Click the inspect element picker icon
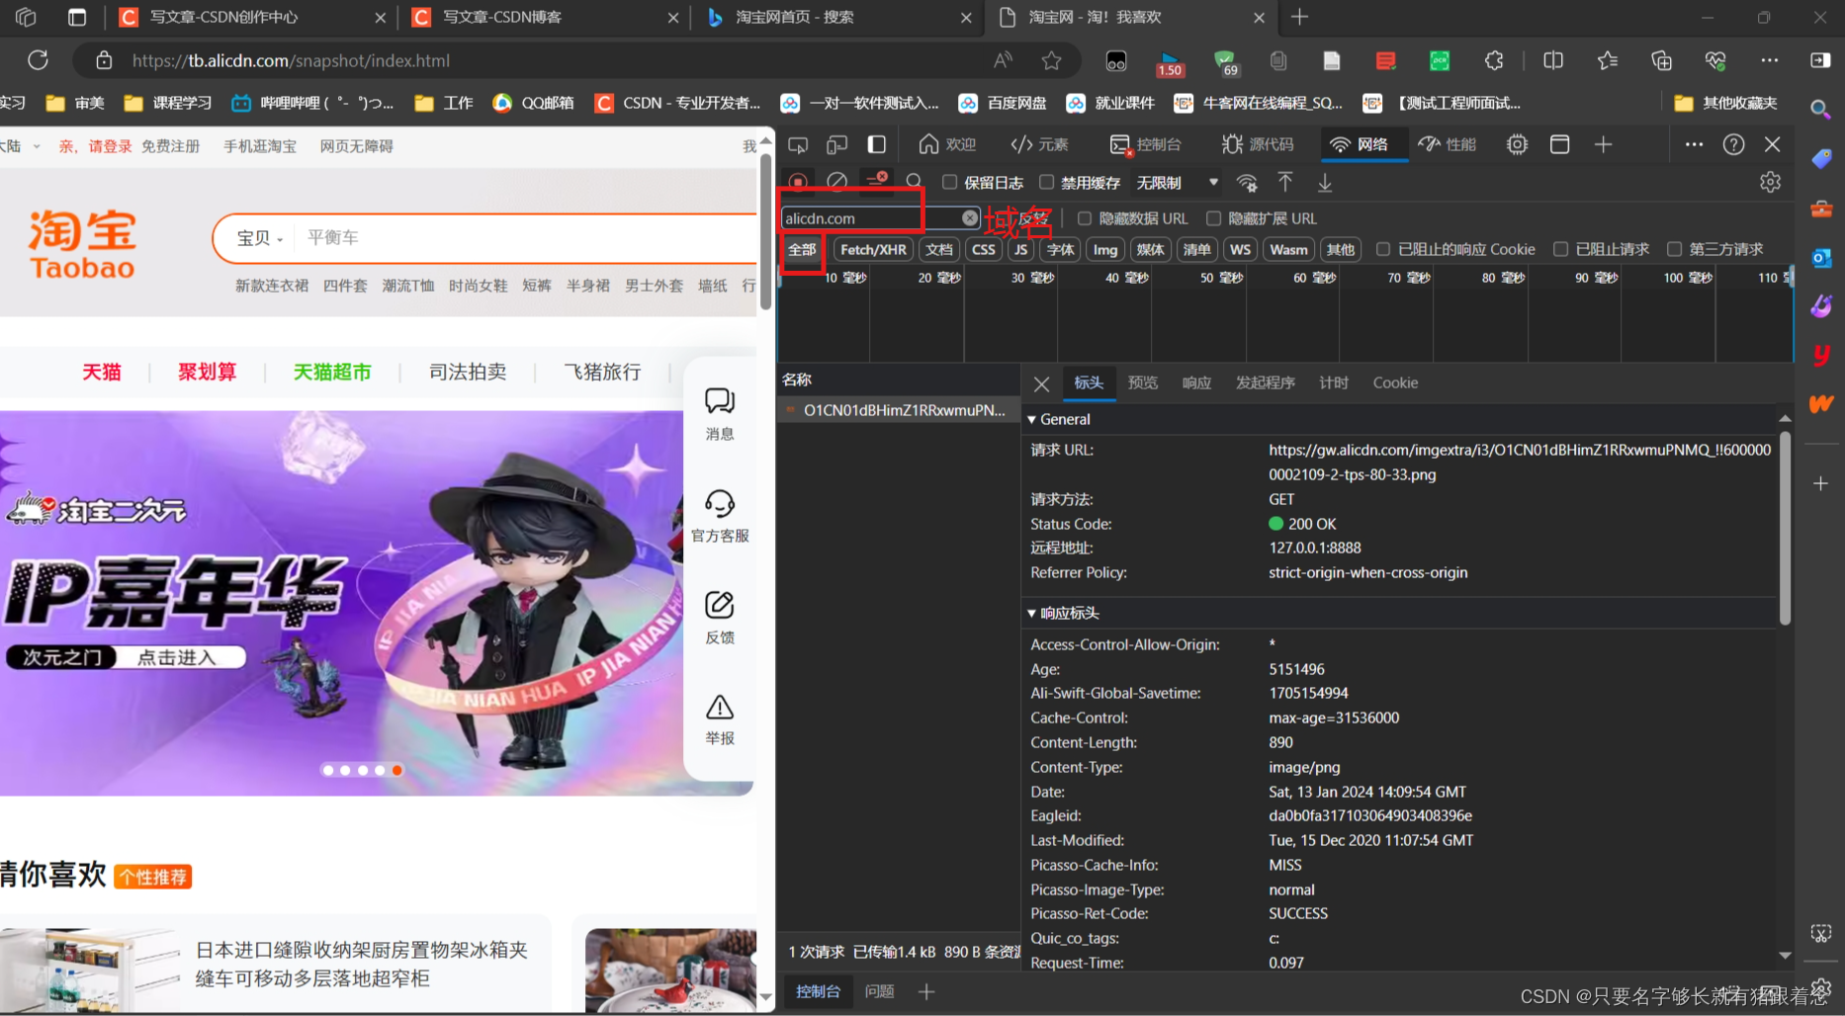The height and width of the screenshot is (1016, 1845). pos(798,144)
